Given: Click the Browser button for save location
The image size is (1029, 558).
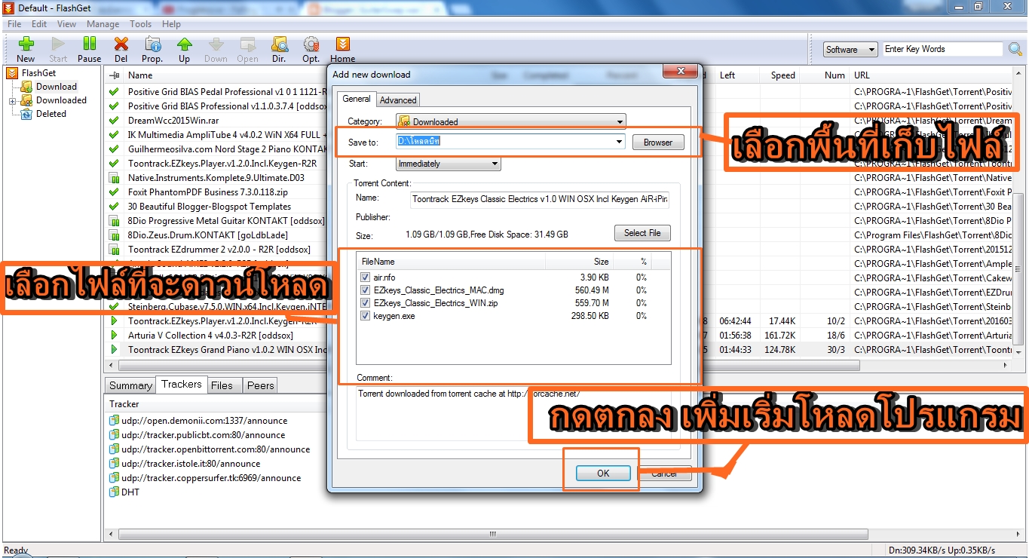Looking at the screenshot, I should [x=658, y=142].
